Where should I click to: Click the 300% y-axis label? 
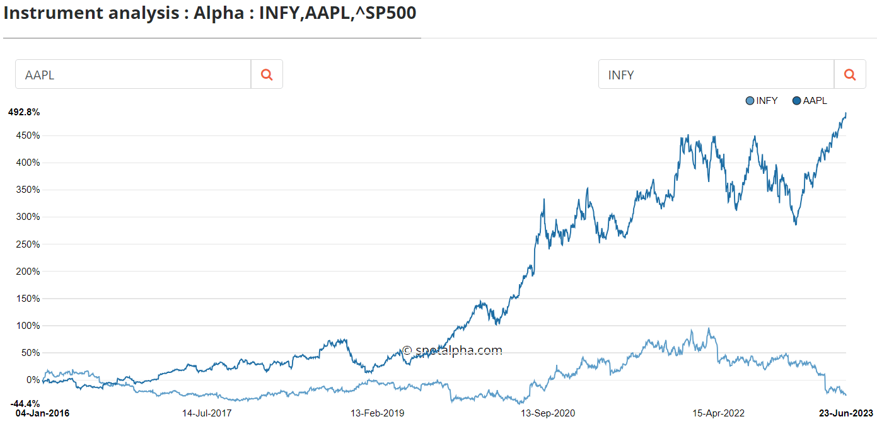click(28, 217)
